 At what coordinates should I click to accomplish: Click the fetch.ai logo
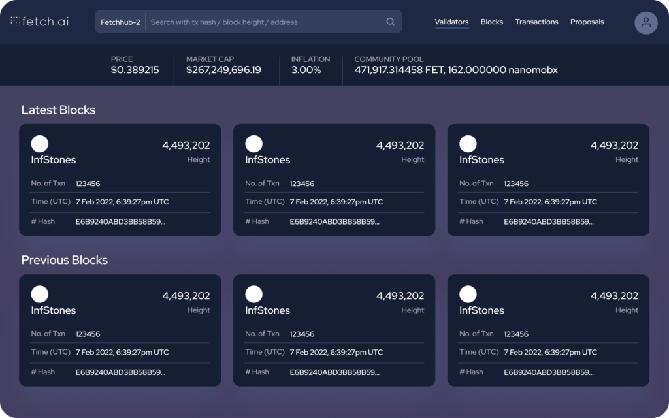click(40, 22)
